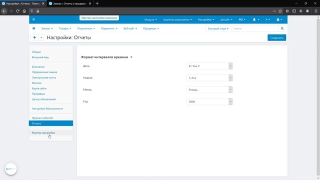
Task: Open the RU language selector
Action: tap(242, 19)
